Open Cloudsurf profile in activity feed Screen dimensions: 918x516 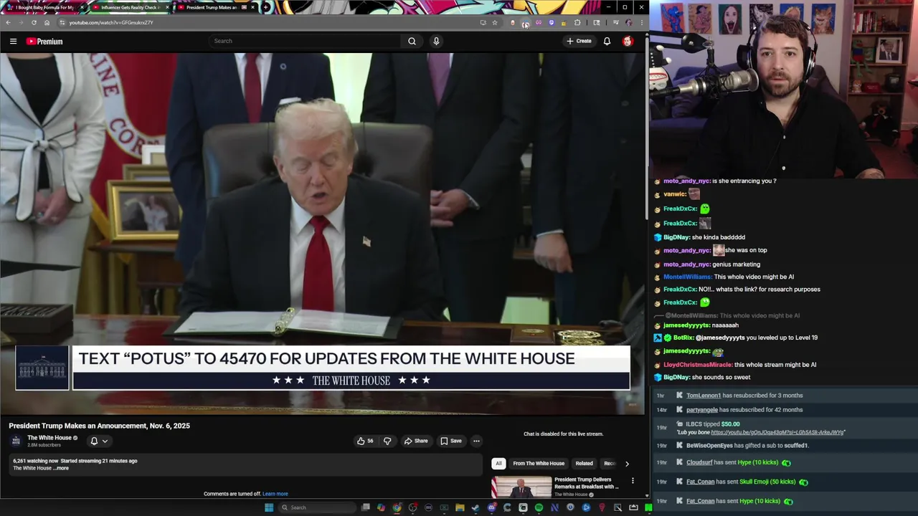pyautogui.click(x=699, y=463)
